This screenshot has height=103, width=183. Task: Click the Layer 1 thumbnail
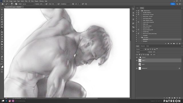click(x=140, y=64)
